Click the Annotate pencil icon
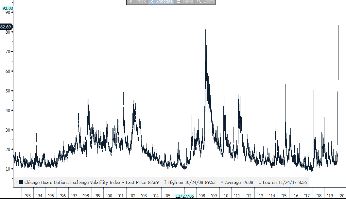Screen dimensions: 346x199 (x=152, y=2)
